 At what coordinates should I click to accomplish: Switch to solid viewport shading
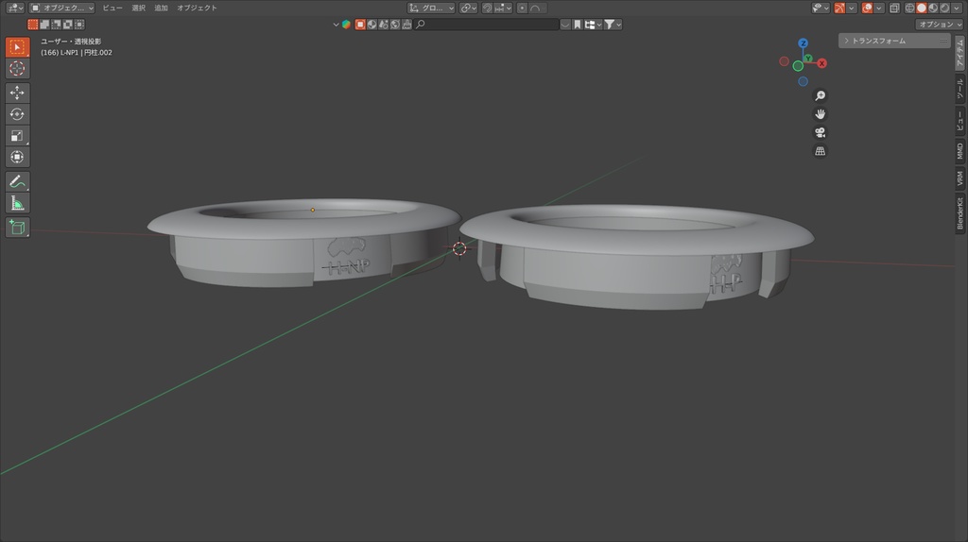pos(922,8)
